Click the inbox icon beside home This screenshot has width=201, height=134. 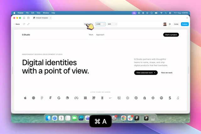[x=28, y=18]
